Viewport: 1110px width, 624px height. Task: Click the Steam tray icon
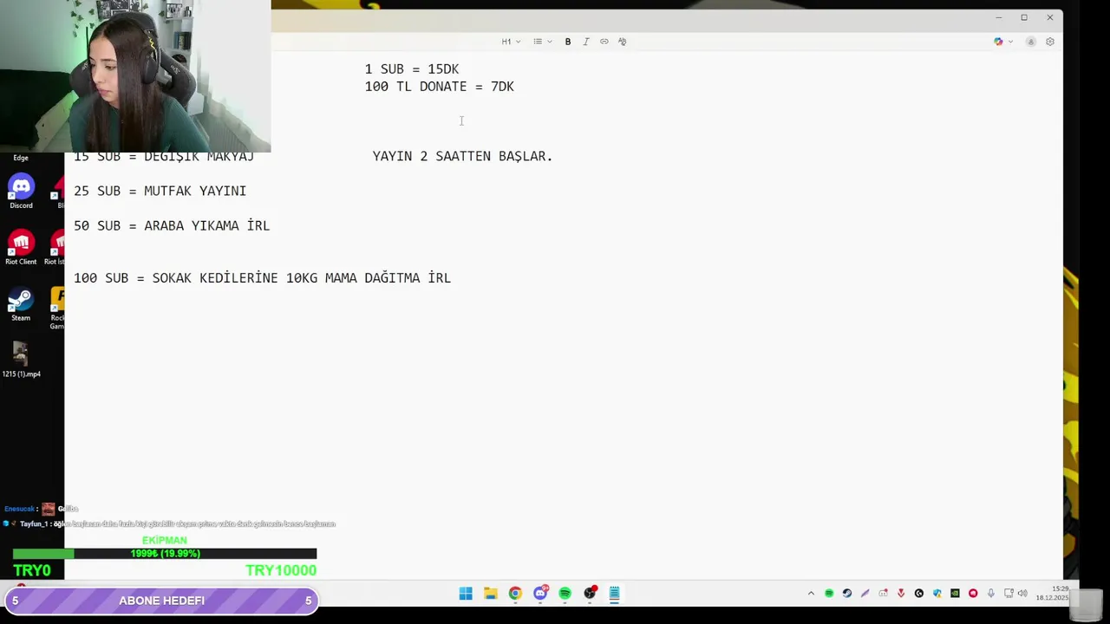847,594
